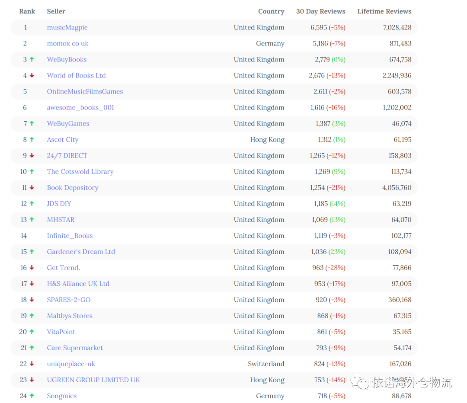Select the 86,678 lifetime reviews value

pos(401,396)
